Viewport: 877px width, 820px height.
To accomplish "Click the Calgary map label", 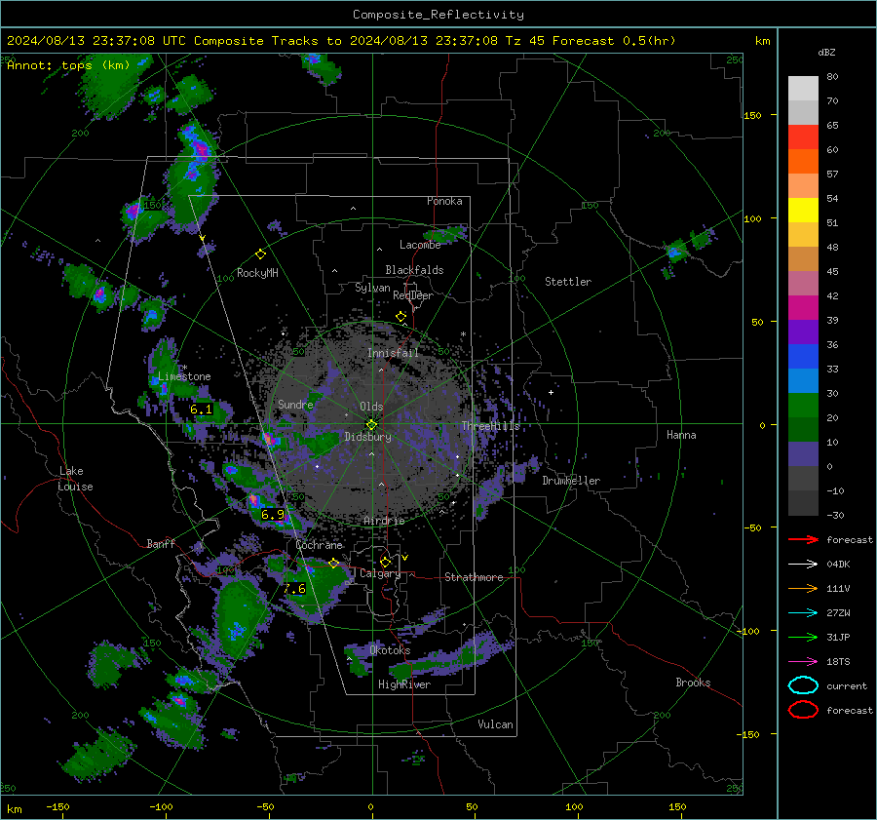I will pyautogui.click(x=380, y=573).
